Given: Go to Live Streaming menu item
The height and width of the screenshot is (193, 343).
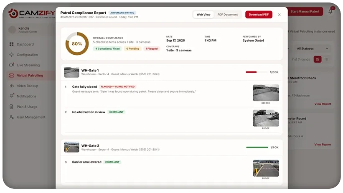Looking at the screenshot, I should click(x=28, y=65).
